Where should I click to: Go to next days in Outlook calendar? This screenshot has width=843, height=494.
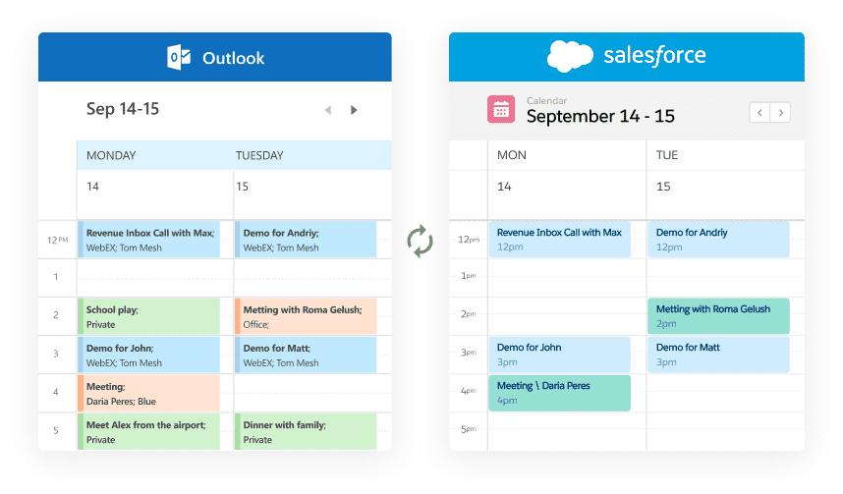pos(354,110)
